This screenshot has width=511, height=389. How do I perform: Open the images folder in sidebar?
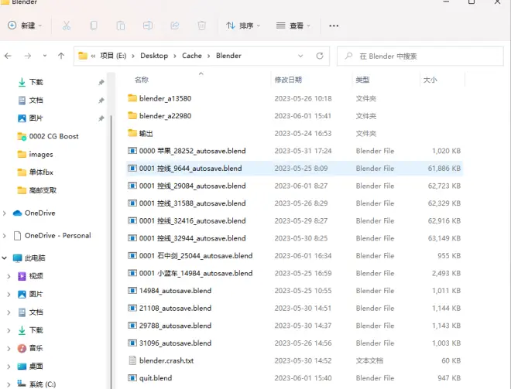point(41,155)
